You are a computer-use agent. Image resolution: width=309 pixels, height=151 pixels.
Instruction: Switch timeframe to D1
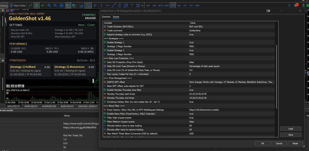pyautogui.click(x=185, y=5)
